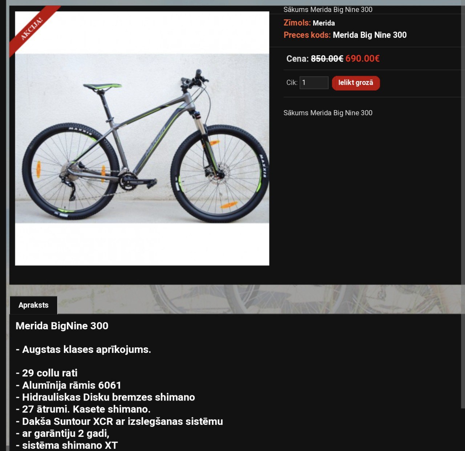Go to Sākums in the top breadcrumb
The image size is (465, 451).
[296, 10]
